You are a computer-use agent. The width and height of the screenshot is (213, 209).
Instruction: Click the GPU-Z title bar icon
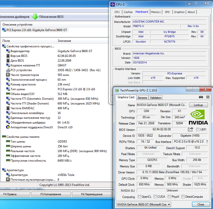(117, 90)
